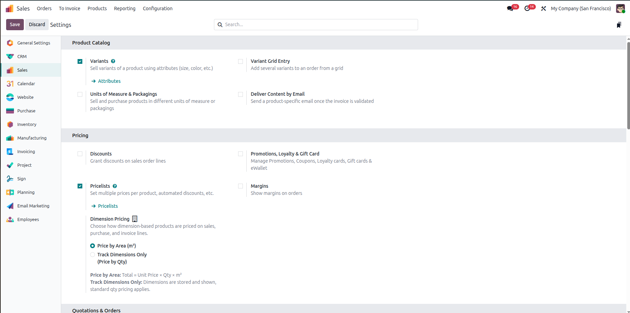Open Project settings in the sidebar
Screen dimensions: 630x313
[31, 165]
